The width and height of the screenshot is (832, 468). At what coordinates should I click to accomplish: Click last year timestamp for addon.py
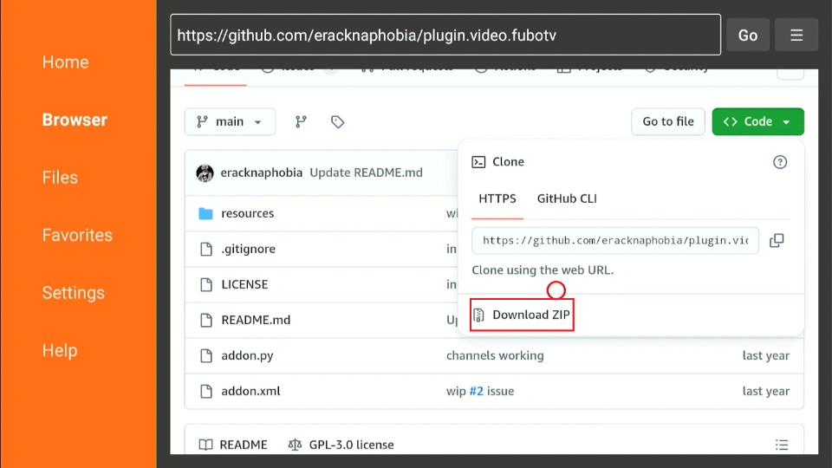tap(765, 355)
